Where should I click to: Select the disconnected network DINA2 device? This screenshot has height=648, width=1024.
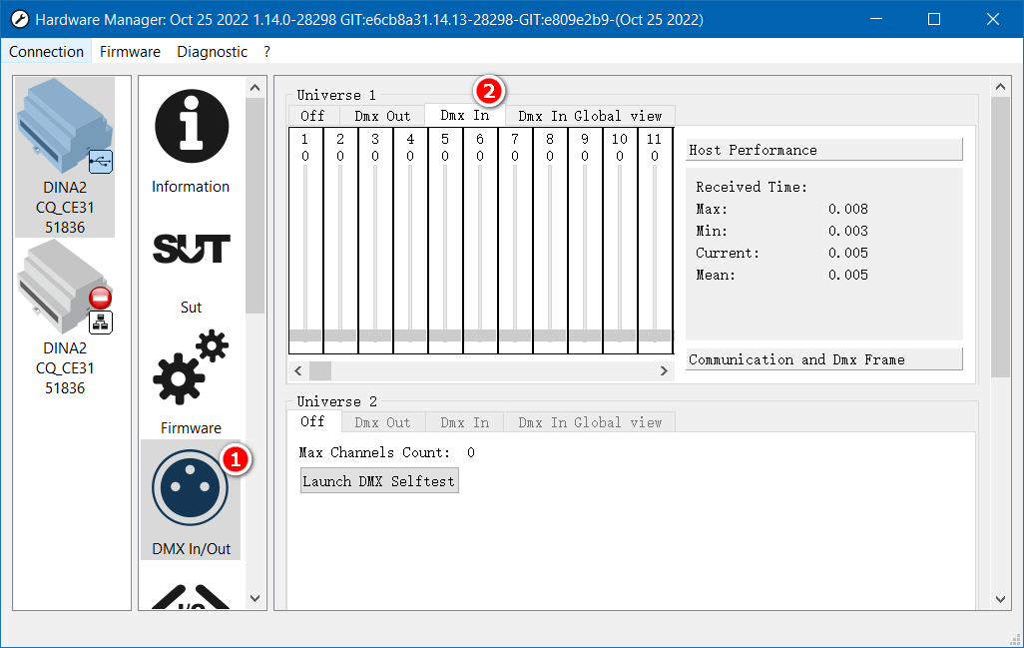tap(66, 319)
